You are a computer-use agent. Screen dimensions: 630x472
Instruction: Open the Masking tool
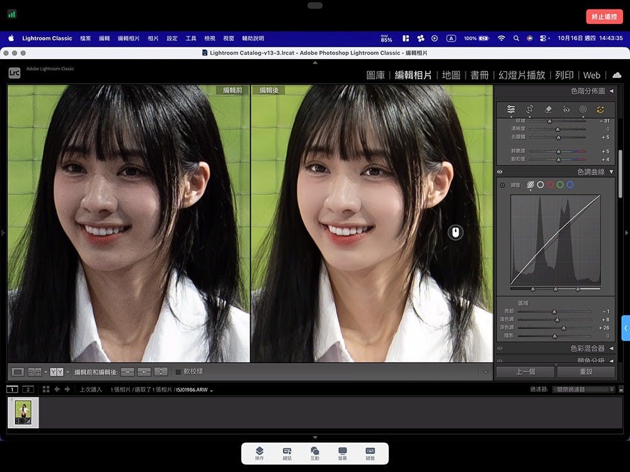(583, 110)
